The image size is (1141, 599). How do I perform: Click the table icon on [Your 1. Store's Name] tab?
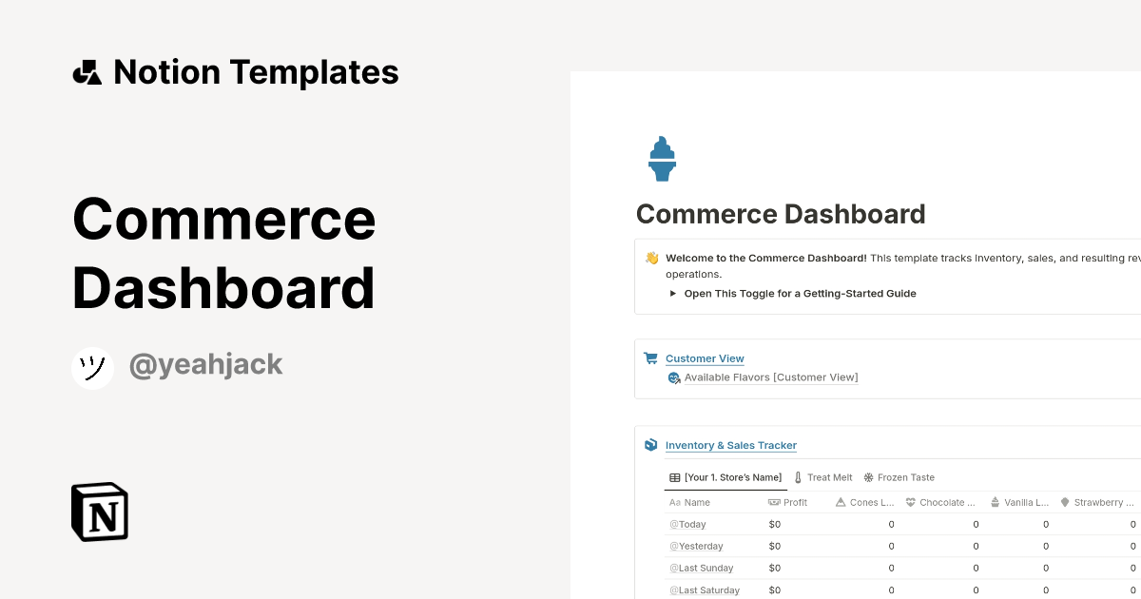pos(673,477)
